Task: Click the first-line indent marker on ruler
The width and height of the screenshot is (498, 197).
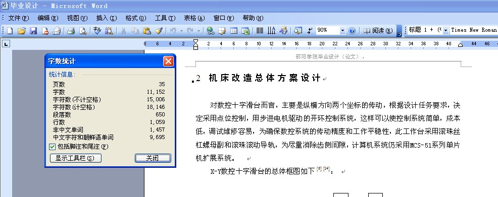Action: point(195,42)
